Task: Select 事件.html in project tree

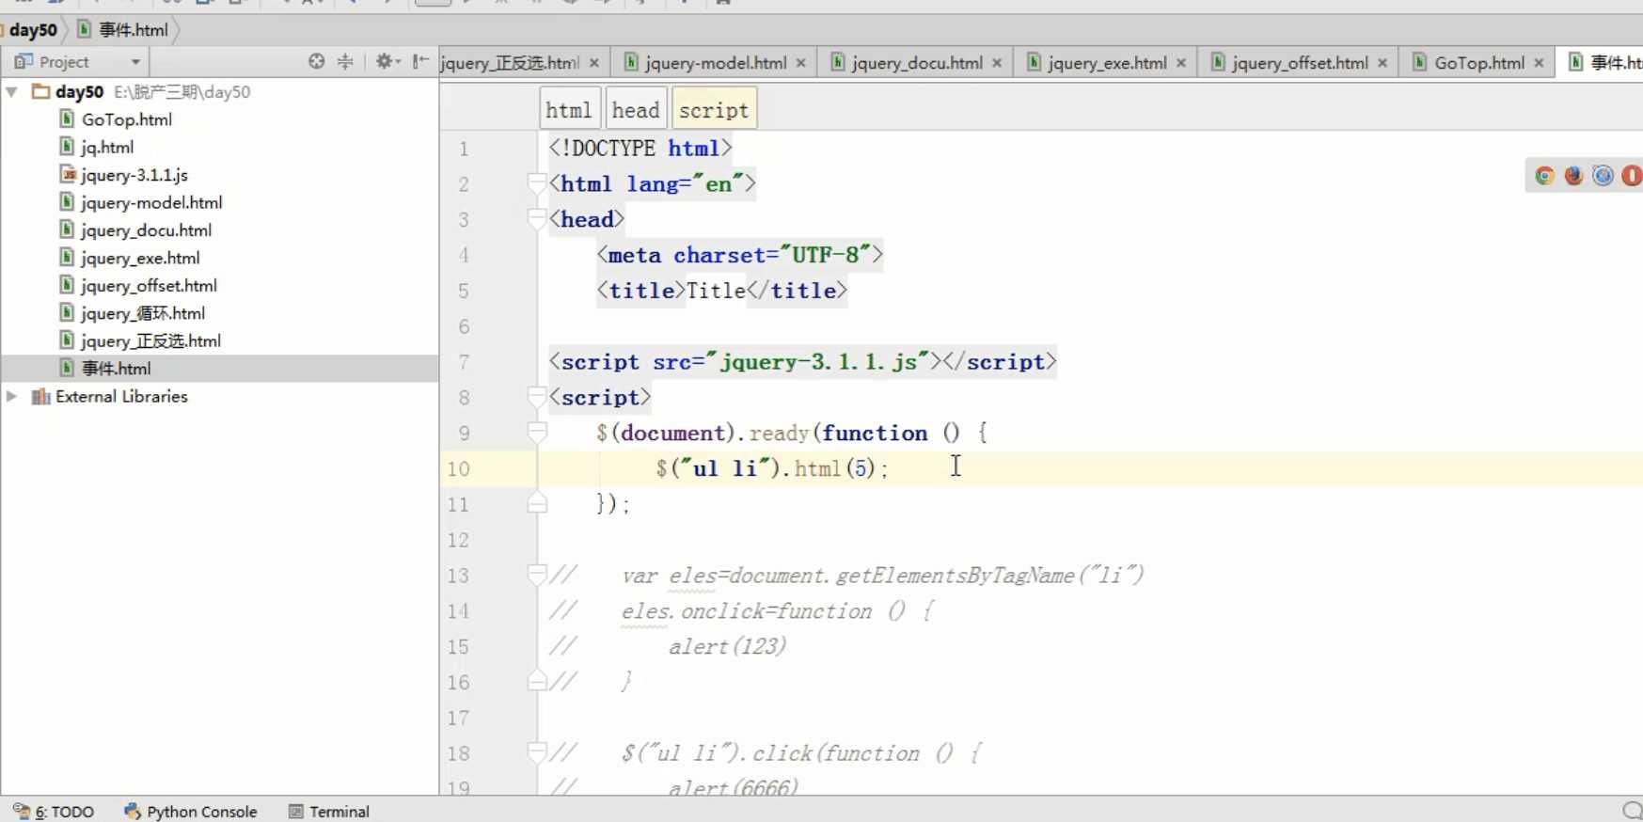Action: click(x=116, y=369)
